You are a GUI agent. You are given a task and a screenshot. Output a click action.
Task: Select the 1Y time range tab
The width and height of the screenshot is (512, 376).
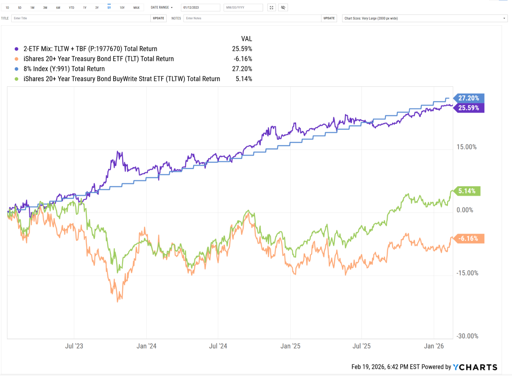85,8
